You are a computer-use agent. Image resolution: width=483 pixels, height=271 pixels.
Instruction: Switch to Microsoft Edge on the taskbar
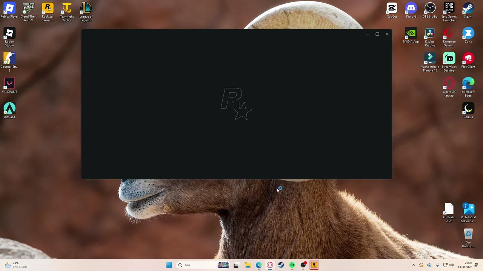click(x=259, y=265)
